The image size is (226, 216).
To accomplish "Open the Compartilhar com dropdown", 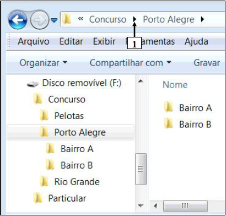I will pyautogui.click(x=131, y=63).
